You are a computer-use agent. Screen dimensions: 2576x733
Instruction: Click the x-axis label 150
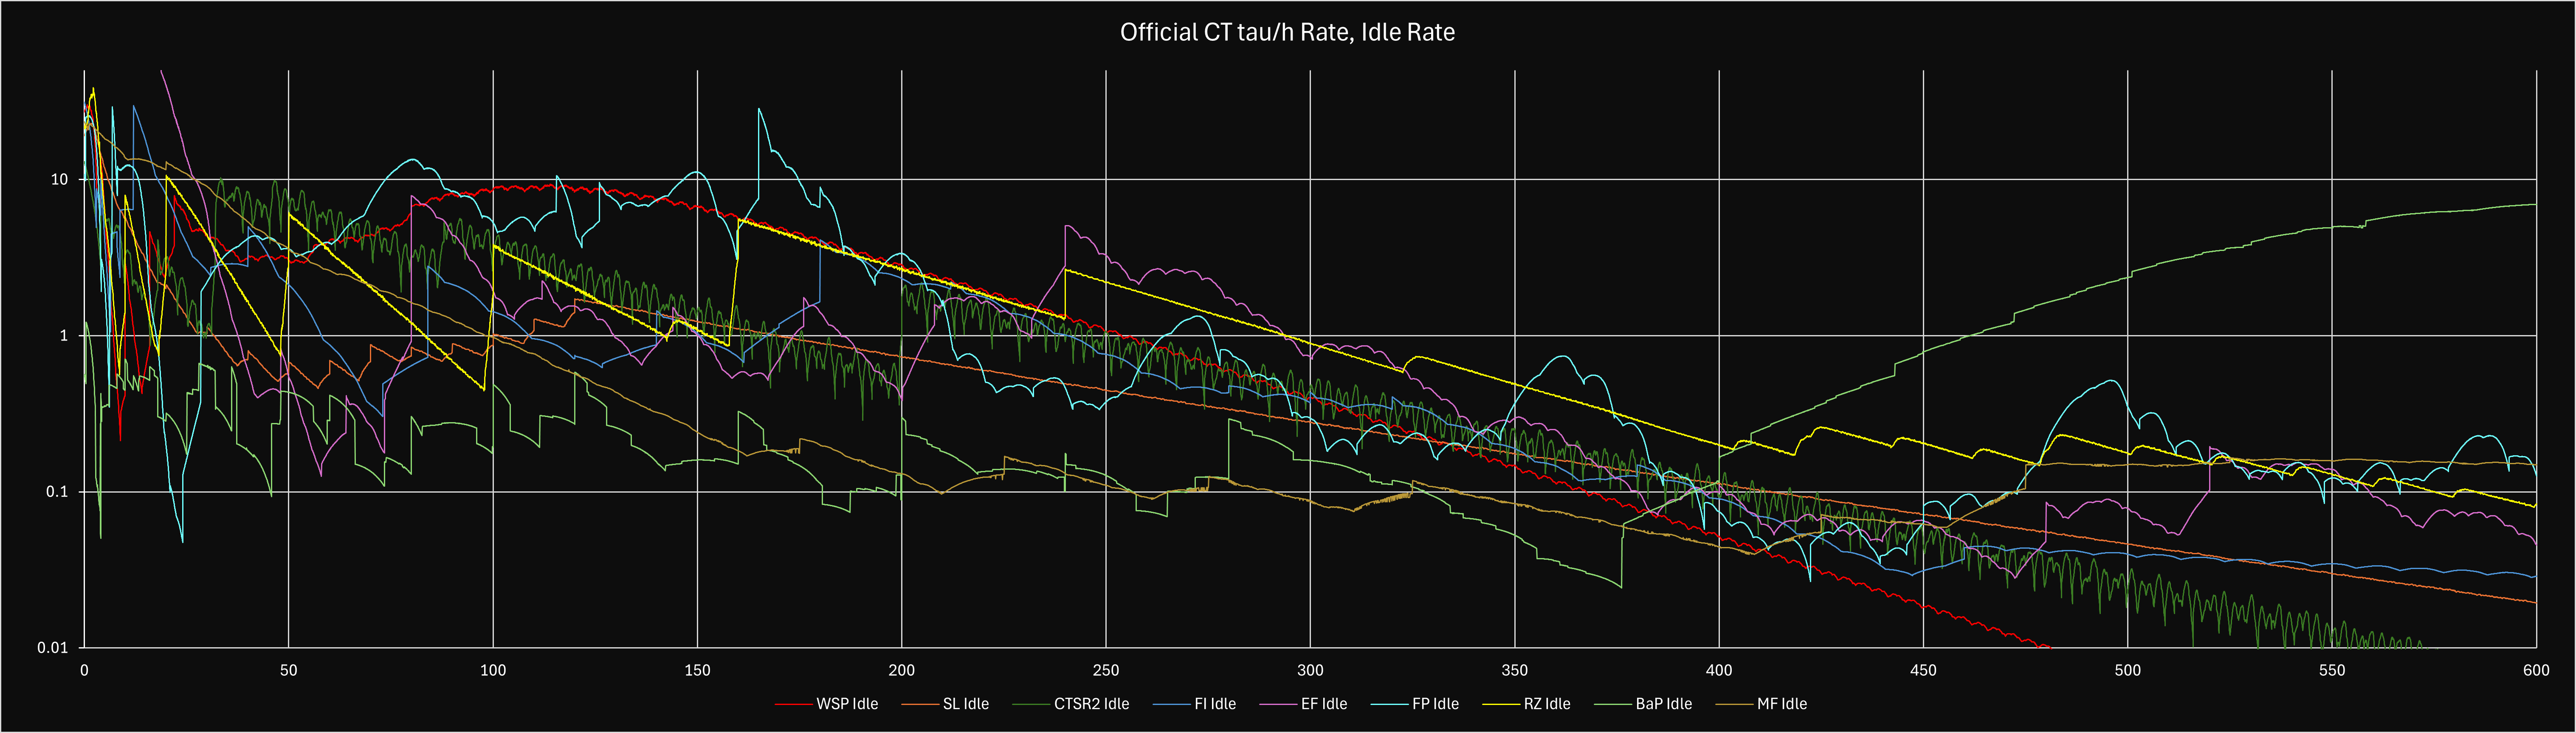click(697, 670)
